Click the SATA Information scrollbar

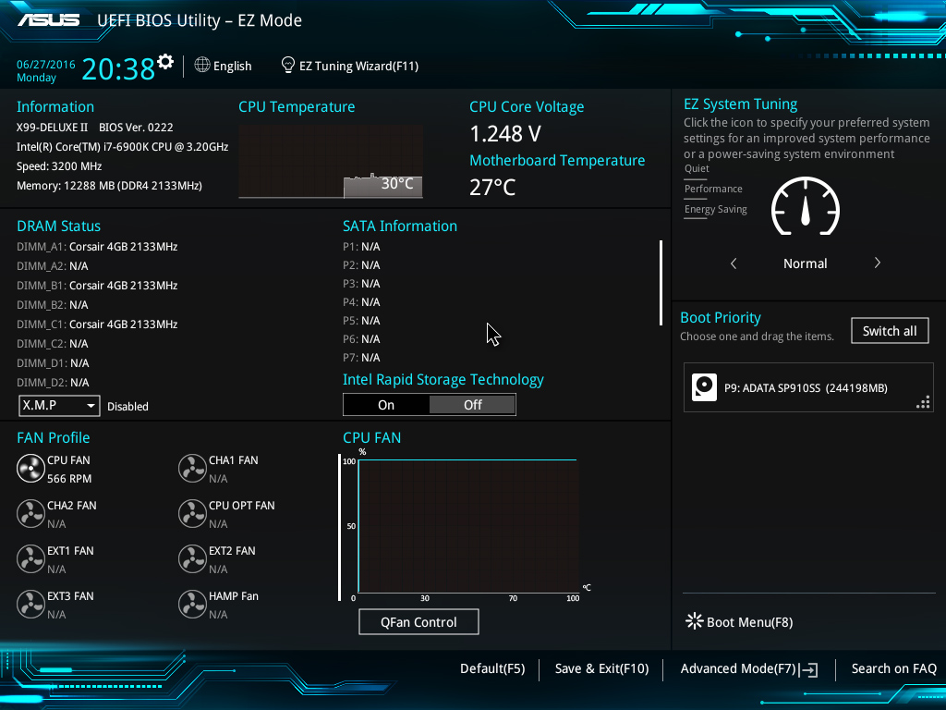pos(661,283)
